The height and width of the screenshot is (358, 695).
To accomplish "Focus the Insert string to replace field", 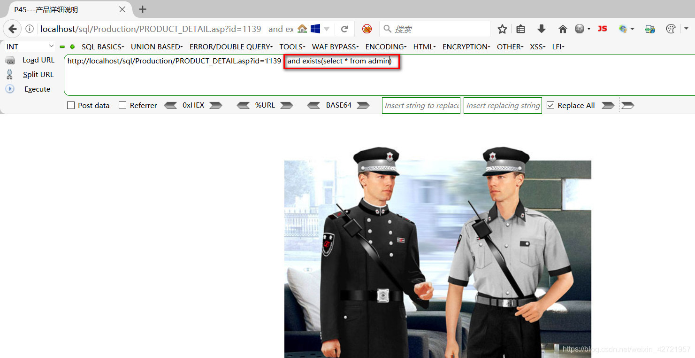I will coord(421,105).
